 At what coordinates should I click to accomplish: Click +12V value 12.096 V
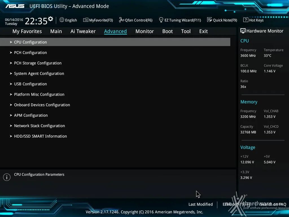point(247,162)
